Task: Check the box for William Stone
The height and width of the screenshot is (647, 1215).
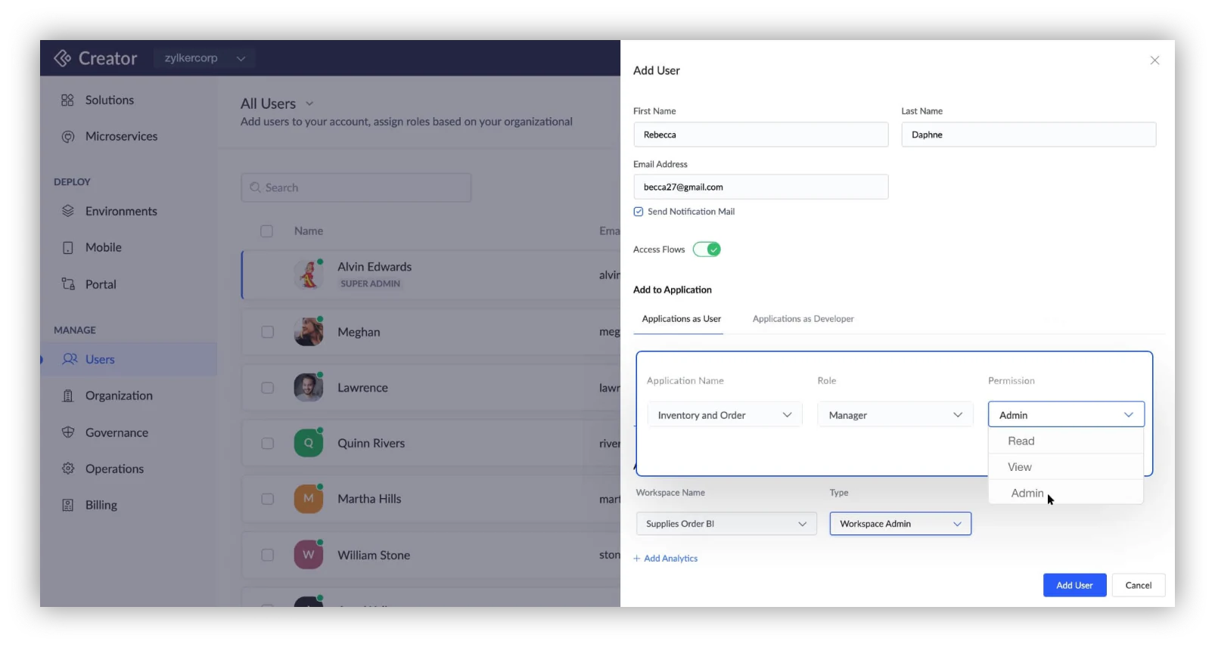Action: coord(267,555)
